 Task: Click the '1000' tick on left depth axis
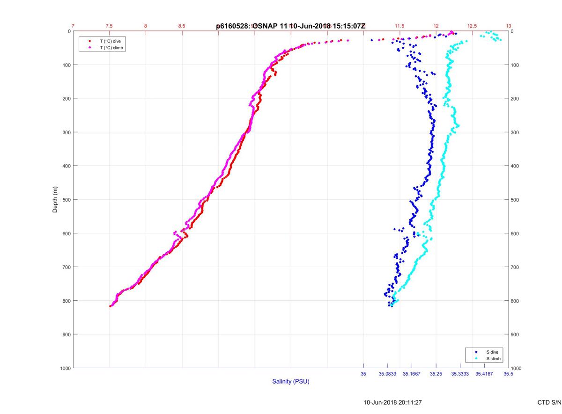tap(65, 368)
